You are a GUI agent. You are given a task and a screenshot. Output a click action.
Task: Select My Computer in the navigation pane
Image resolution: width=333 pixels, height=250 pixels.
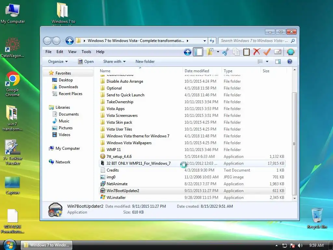point(68,148)
